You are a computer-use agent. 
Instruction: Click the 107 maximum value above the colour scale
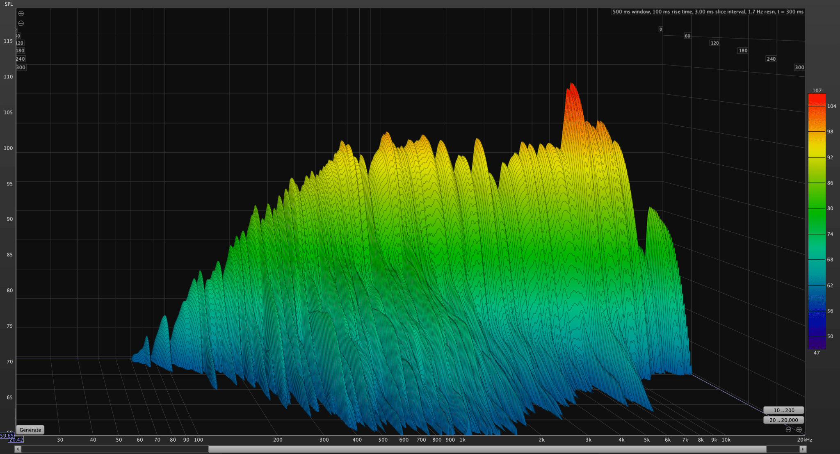pyautogui.click(x=817, y=90)
